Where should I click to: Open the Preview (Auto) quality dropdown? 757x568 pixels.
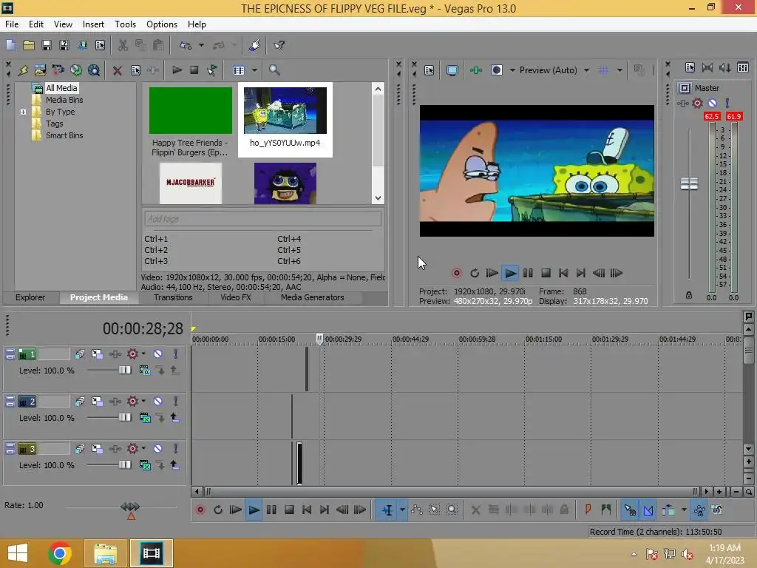pyautogui.click(x=586, y=70)
